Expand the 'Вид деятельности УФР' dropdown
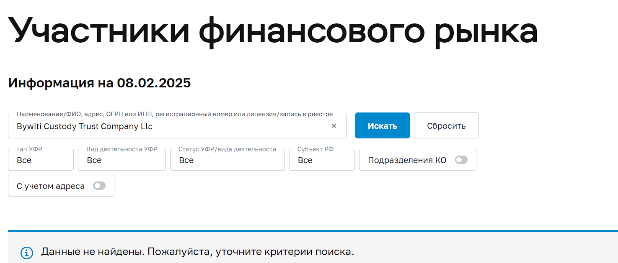 (x=122, y=160)
